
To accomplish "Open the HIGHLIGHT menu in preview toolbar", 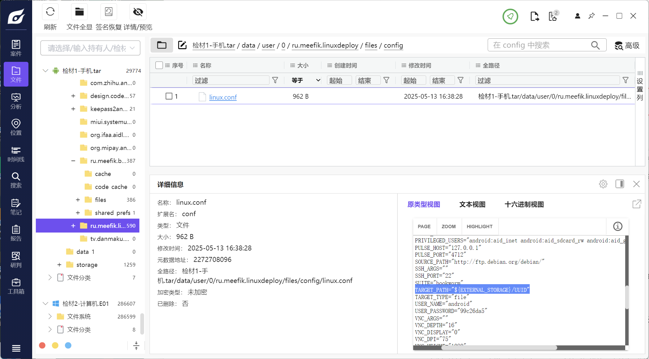I will click(479, 226).
